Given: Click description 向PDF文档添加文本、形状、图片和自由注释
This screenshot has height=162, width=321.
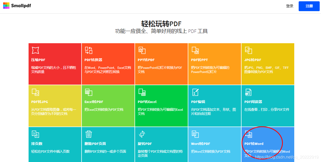Looking at the screenshot, I should tap(213, 112).
